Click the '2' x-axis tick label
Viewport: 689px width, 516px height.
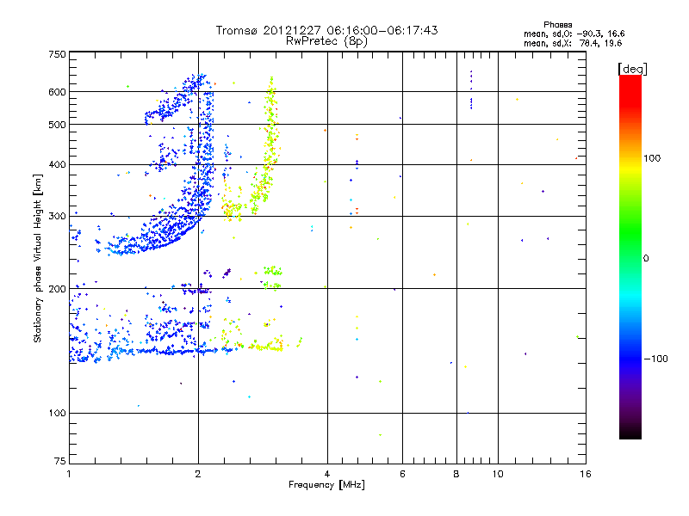pyautogui.click(x=198, y=474)
